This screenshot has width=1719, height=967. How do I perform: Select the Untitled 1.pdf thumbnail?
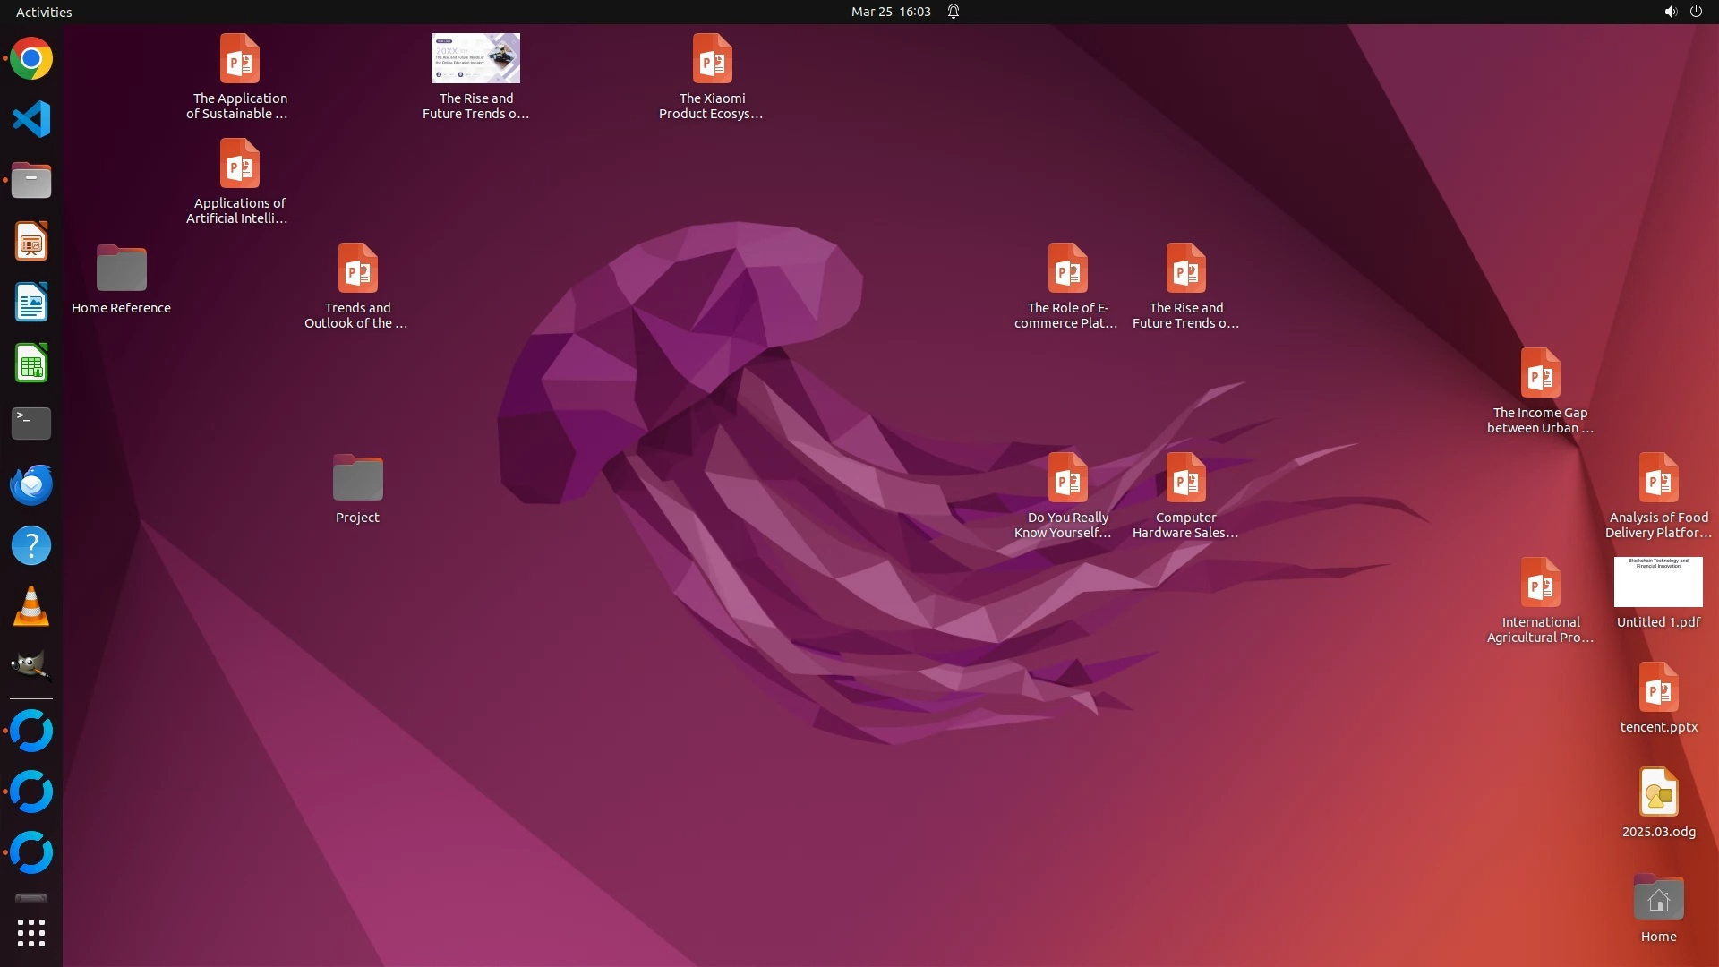1658,583
